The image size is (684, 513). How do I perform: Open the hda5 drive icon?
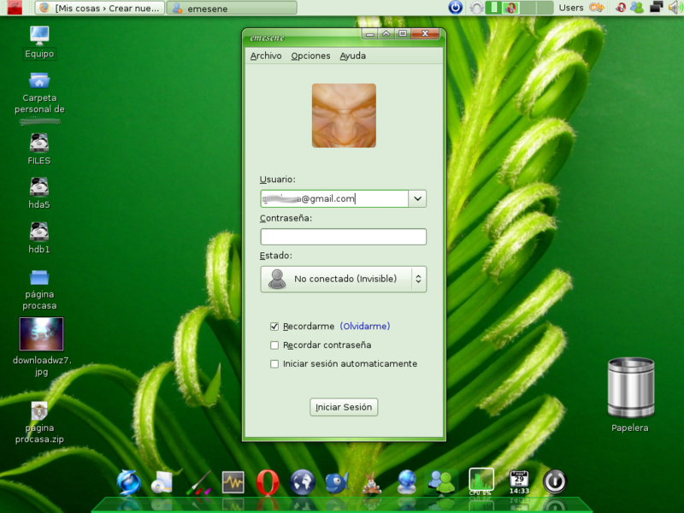click(39, 187)
